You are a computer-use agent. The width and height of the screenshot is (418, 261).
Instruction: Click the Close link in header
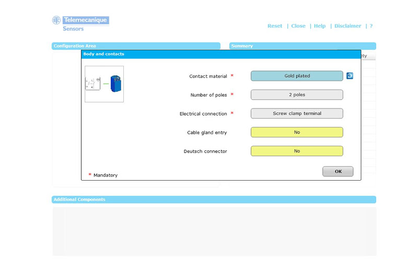298,26
